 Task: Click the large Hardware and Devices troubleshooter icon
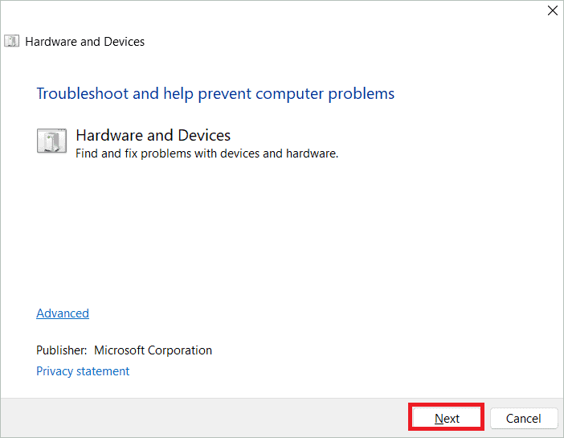coord(52,141)
